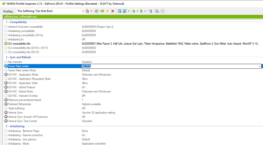Select the 'Frame Rate Limiter Mode' row
263x145 pixels.
(x=22, y=70)
